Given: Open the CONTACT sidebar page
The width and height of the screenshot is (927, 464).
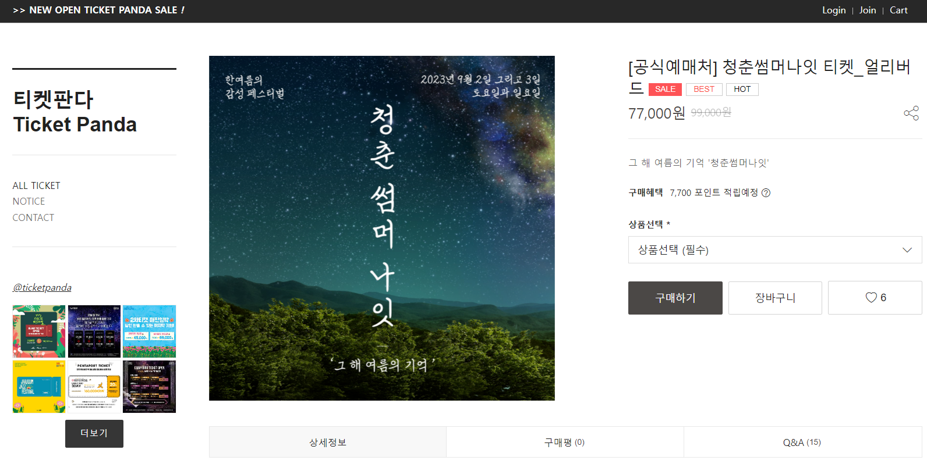Looking at the screenshot, I should [33, 217].
